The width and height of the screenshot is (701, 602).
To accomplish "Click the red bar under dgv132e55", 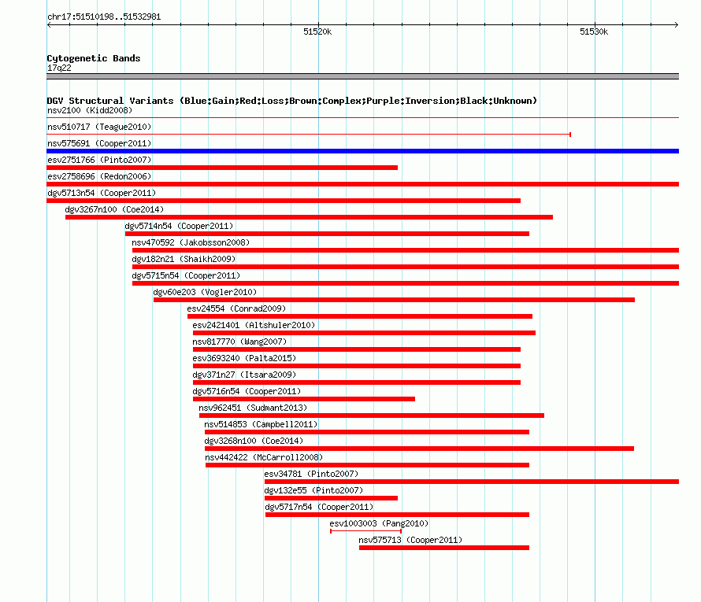I will click(x=331, y=498).
